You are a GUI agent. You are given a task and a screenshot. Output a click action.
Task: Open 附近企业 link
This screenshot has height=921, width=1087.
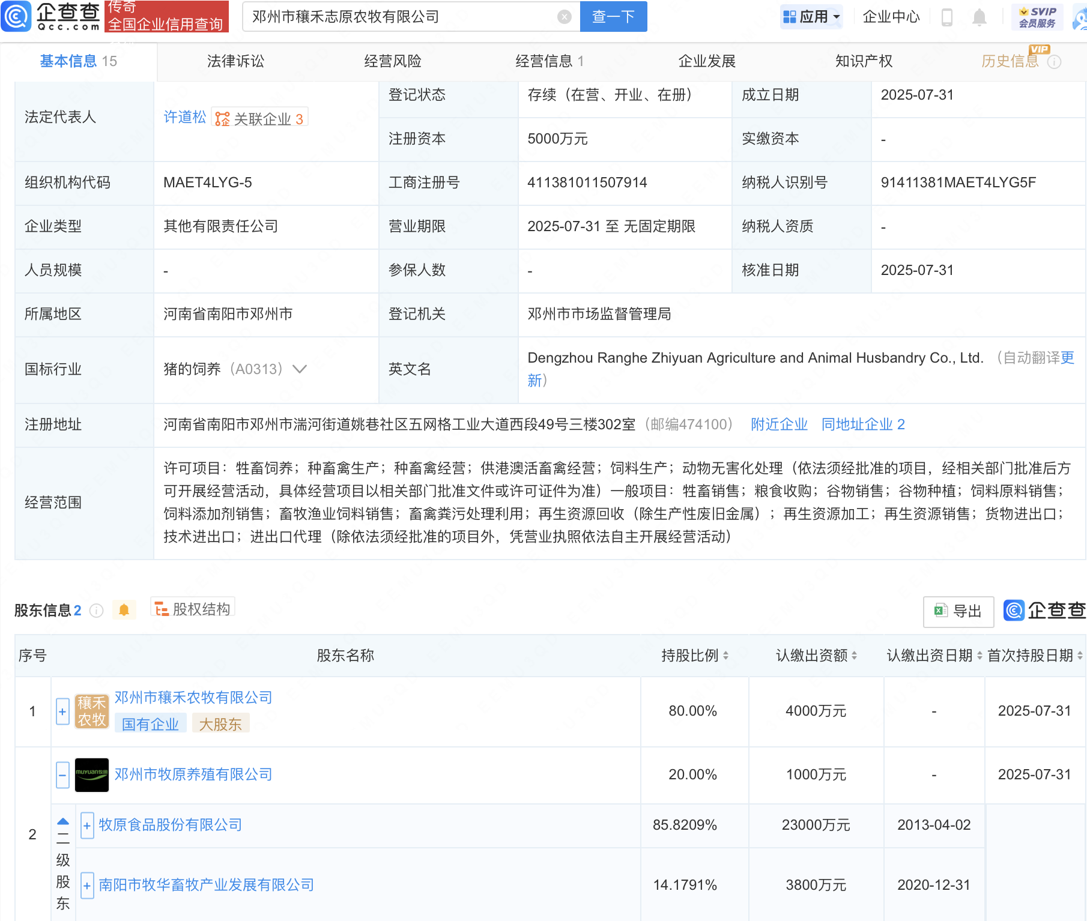(x=779, y=424)
